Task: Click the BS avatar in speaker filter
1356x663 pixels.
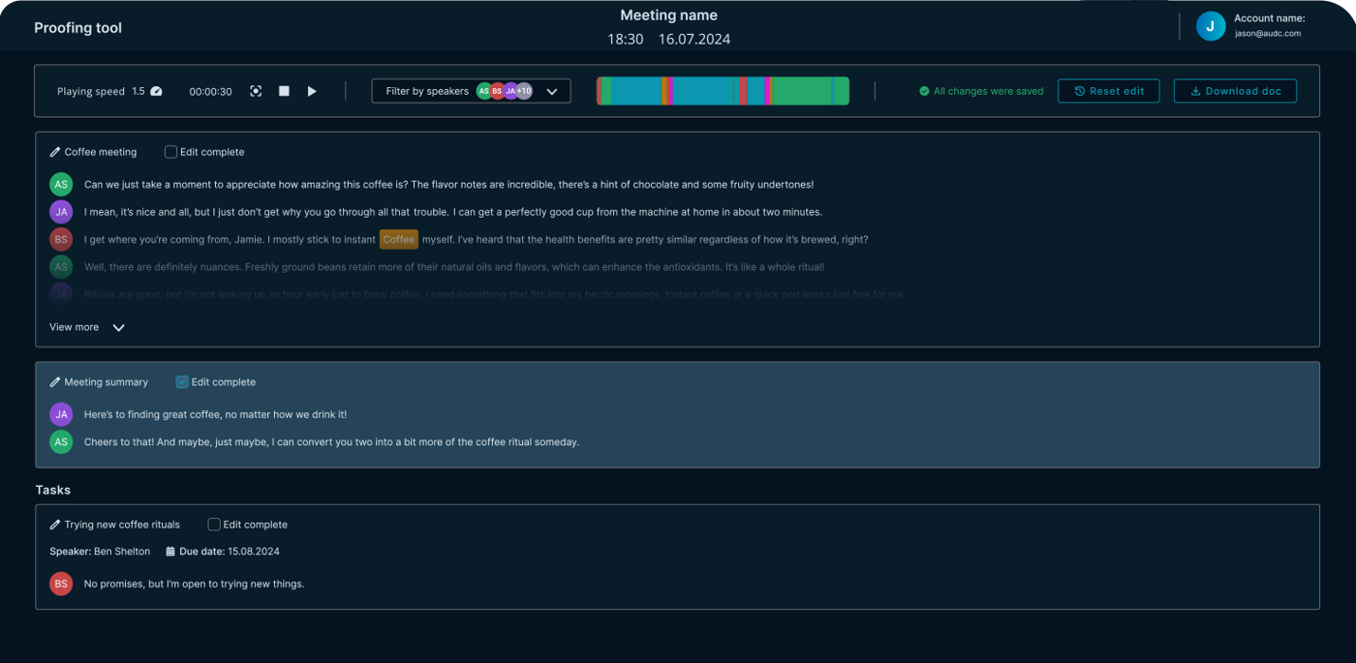Action: coord(497,91)
